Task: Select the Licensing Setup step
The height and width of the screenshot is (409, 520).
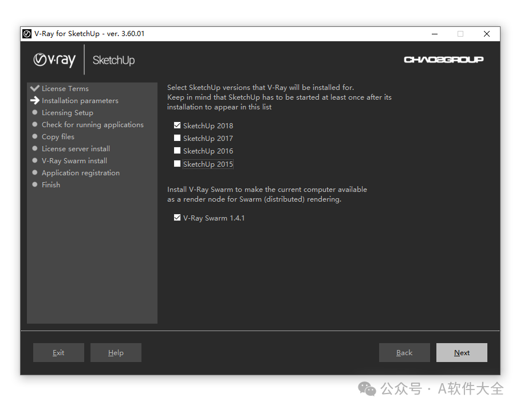Action: (68, 113)
